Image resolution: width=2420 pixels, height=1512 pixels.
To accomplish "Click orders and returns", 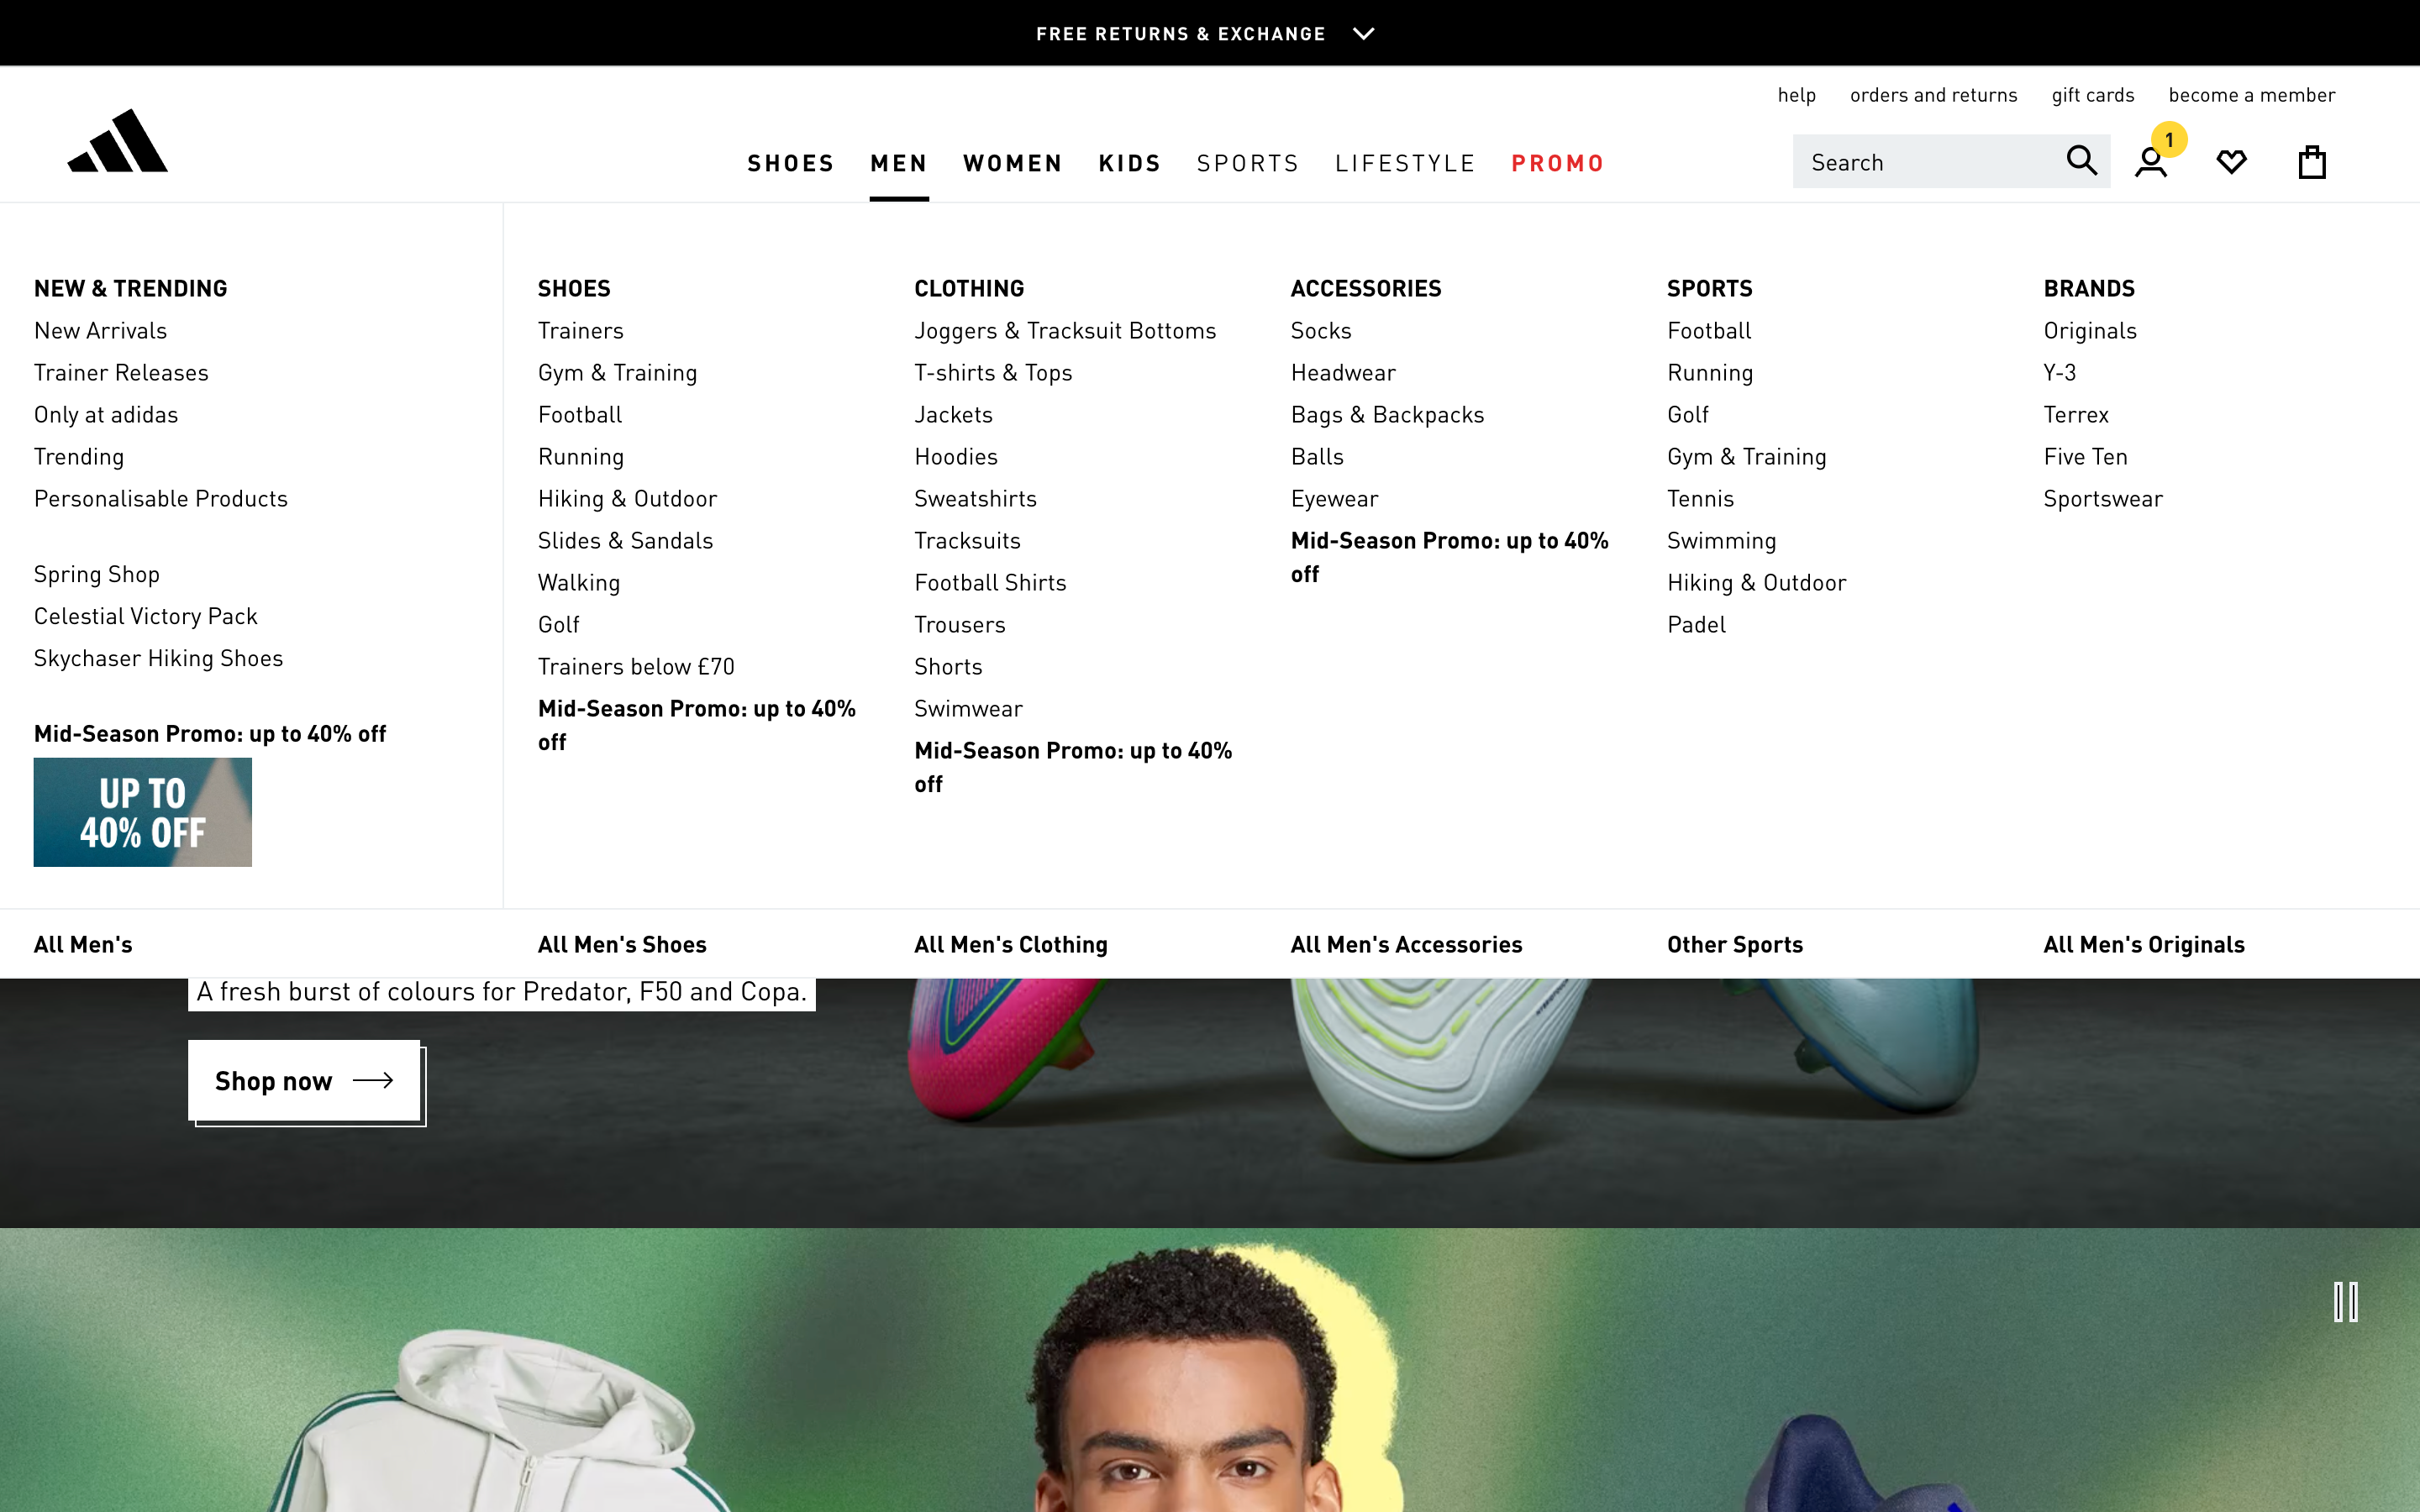I will coord(1932,95).
